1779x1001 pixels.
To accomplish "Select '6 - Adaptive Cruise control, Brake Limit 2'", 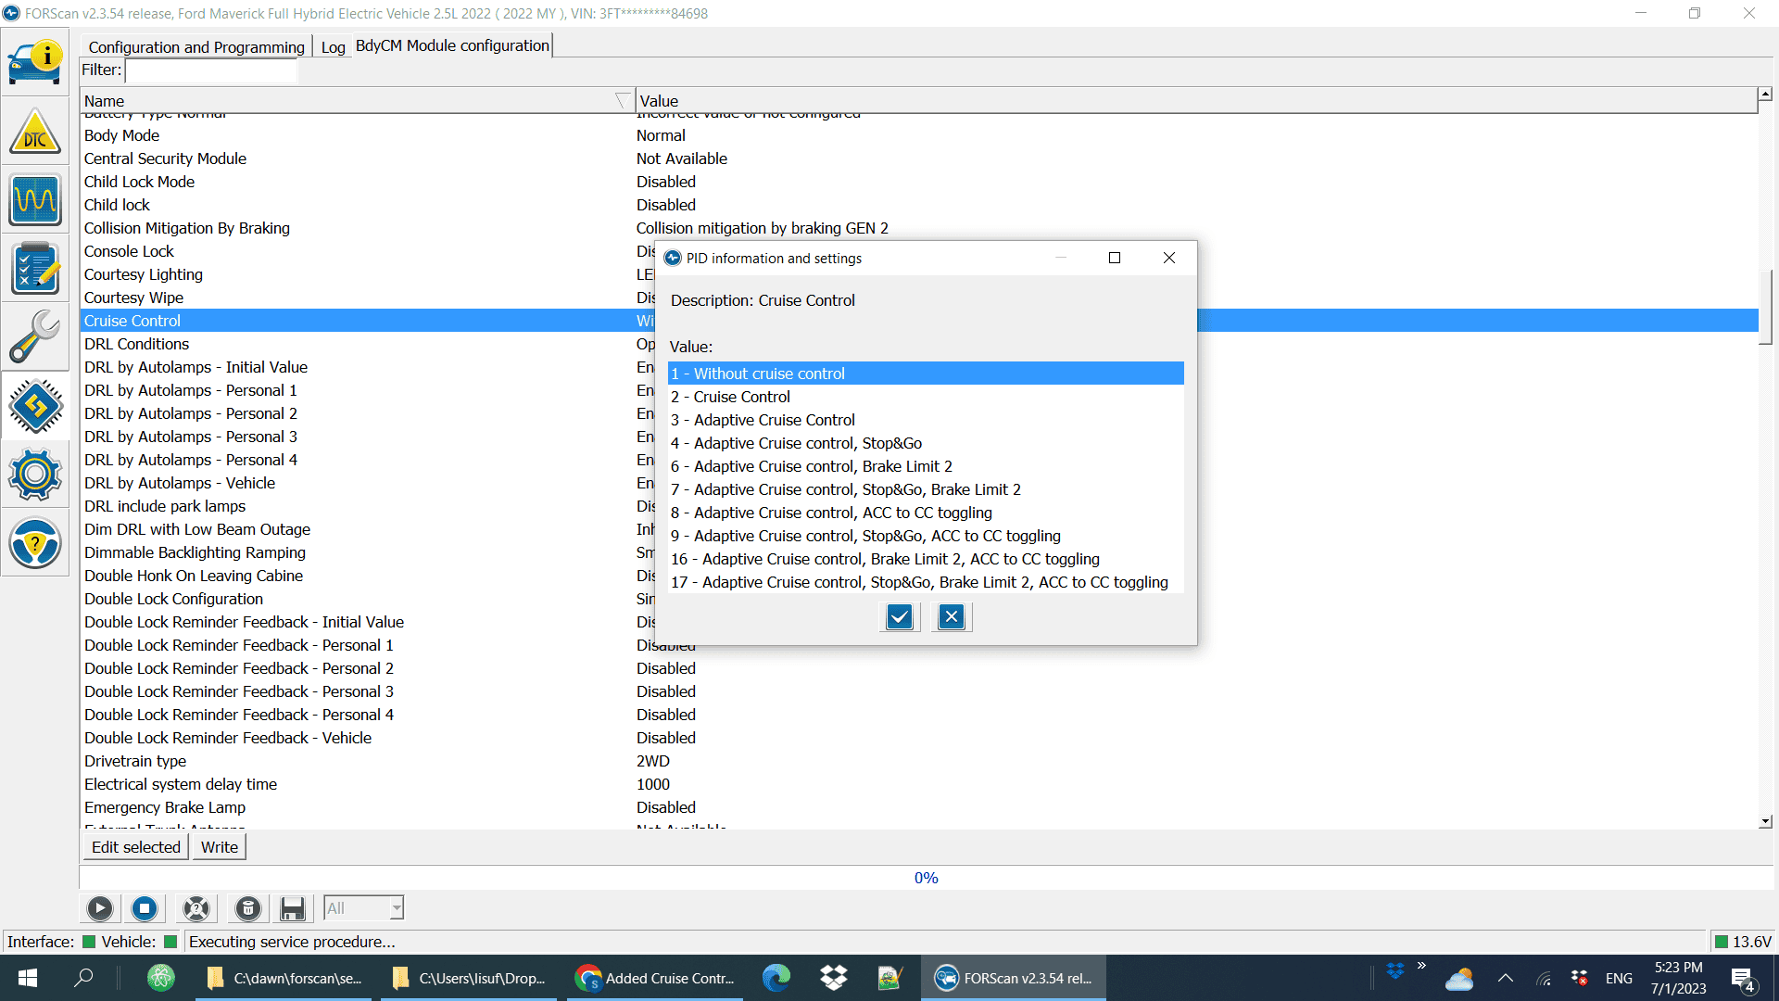I will (926, 466).
